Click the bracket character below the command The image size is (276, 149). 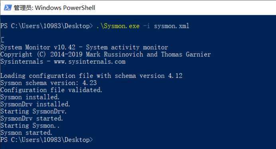[x=2, y=40]
